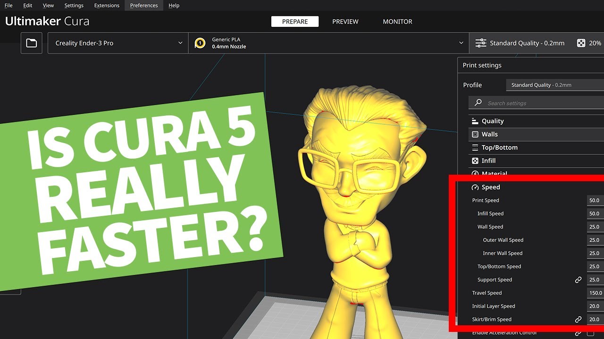This screenshot has width=604, height=339.
Task: Switch to the PREVIEW stage
Action: point(345,22)
